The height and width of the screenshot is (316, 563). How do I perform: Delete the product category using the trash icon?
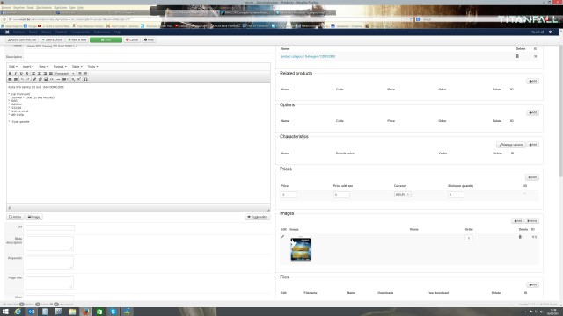(x=517, y=56)
